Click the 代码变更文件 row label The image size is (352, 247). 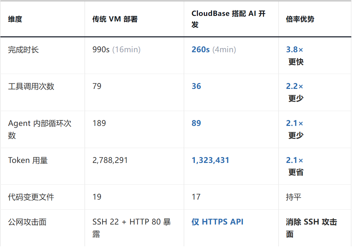[31, 197]
